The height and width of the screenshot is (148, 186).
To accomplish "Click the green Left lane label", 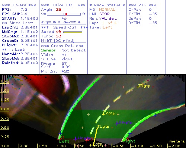I will point(64,141).
